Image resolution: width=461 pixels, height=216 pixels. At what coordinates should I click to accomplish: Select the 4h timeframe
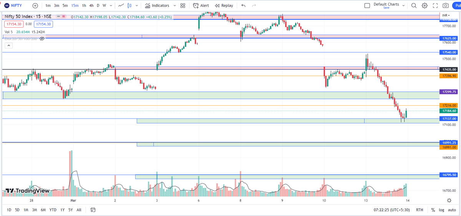[91, 5]
